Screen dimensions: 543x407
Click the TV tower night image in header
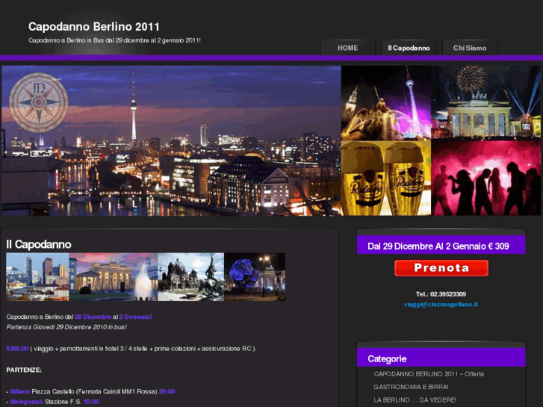click(x=385, y=103)
